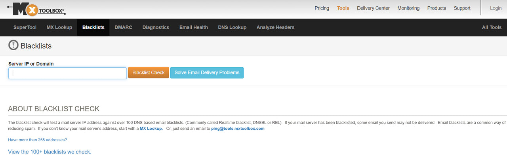View the 100+ blacklists link

pos(50,152)
